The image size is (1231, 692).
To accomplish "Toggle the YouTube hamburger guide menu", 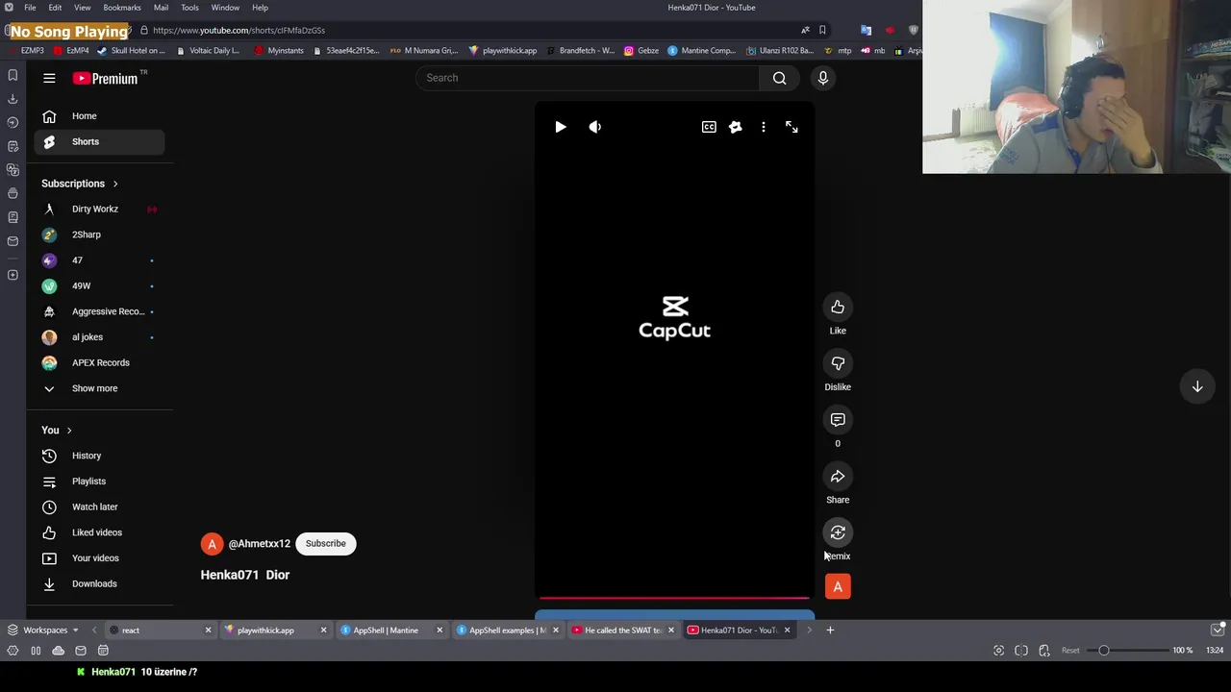I will coord(49,78).
